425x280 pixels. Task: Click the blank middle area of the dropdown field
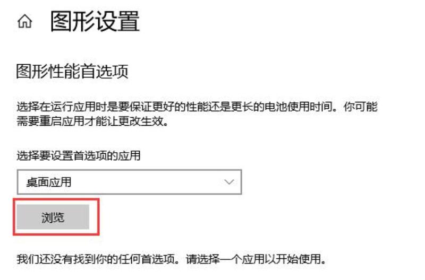click(148, 182)
